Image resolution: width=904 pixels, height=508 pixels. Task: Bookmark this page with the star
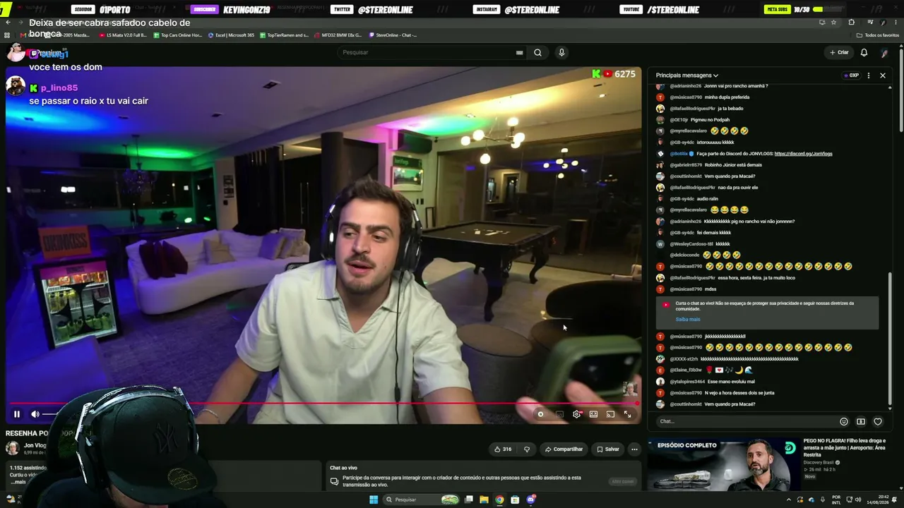[833, 22]
